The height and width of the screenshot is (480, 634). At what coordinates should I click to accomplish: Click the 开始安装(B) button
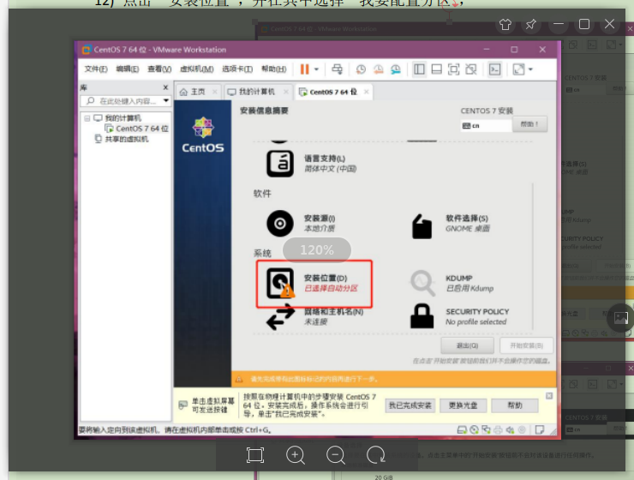[x=526, y=345]
